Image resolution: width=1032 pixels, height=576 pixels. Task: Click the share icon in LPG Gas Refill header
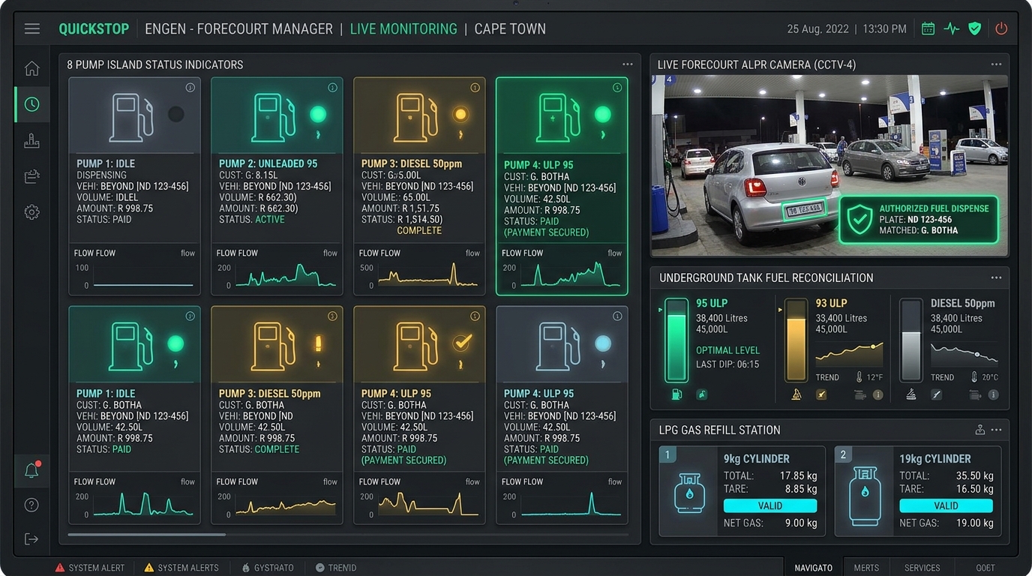(x=979, y=430)
